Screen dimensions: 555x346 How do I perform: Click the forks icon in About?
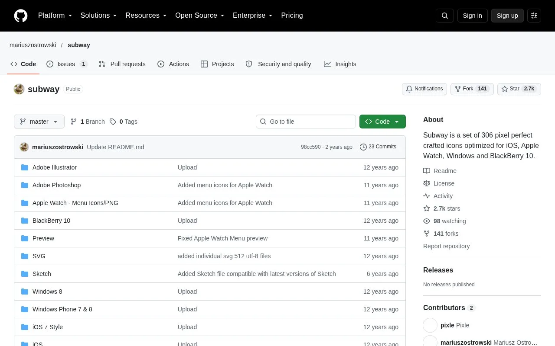tap(427, 234)
